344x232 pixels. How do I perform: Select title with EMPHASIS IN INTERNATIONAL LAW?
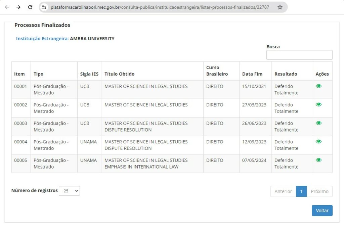tap(146, 164)
